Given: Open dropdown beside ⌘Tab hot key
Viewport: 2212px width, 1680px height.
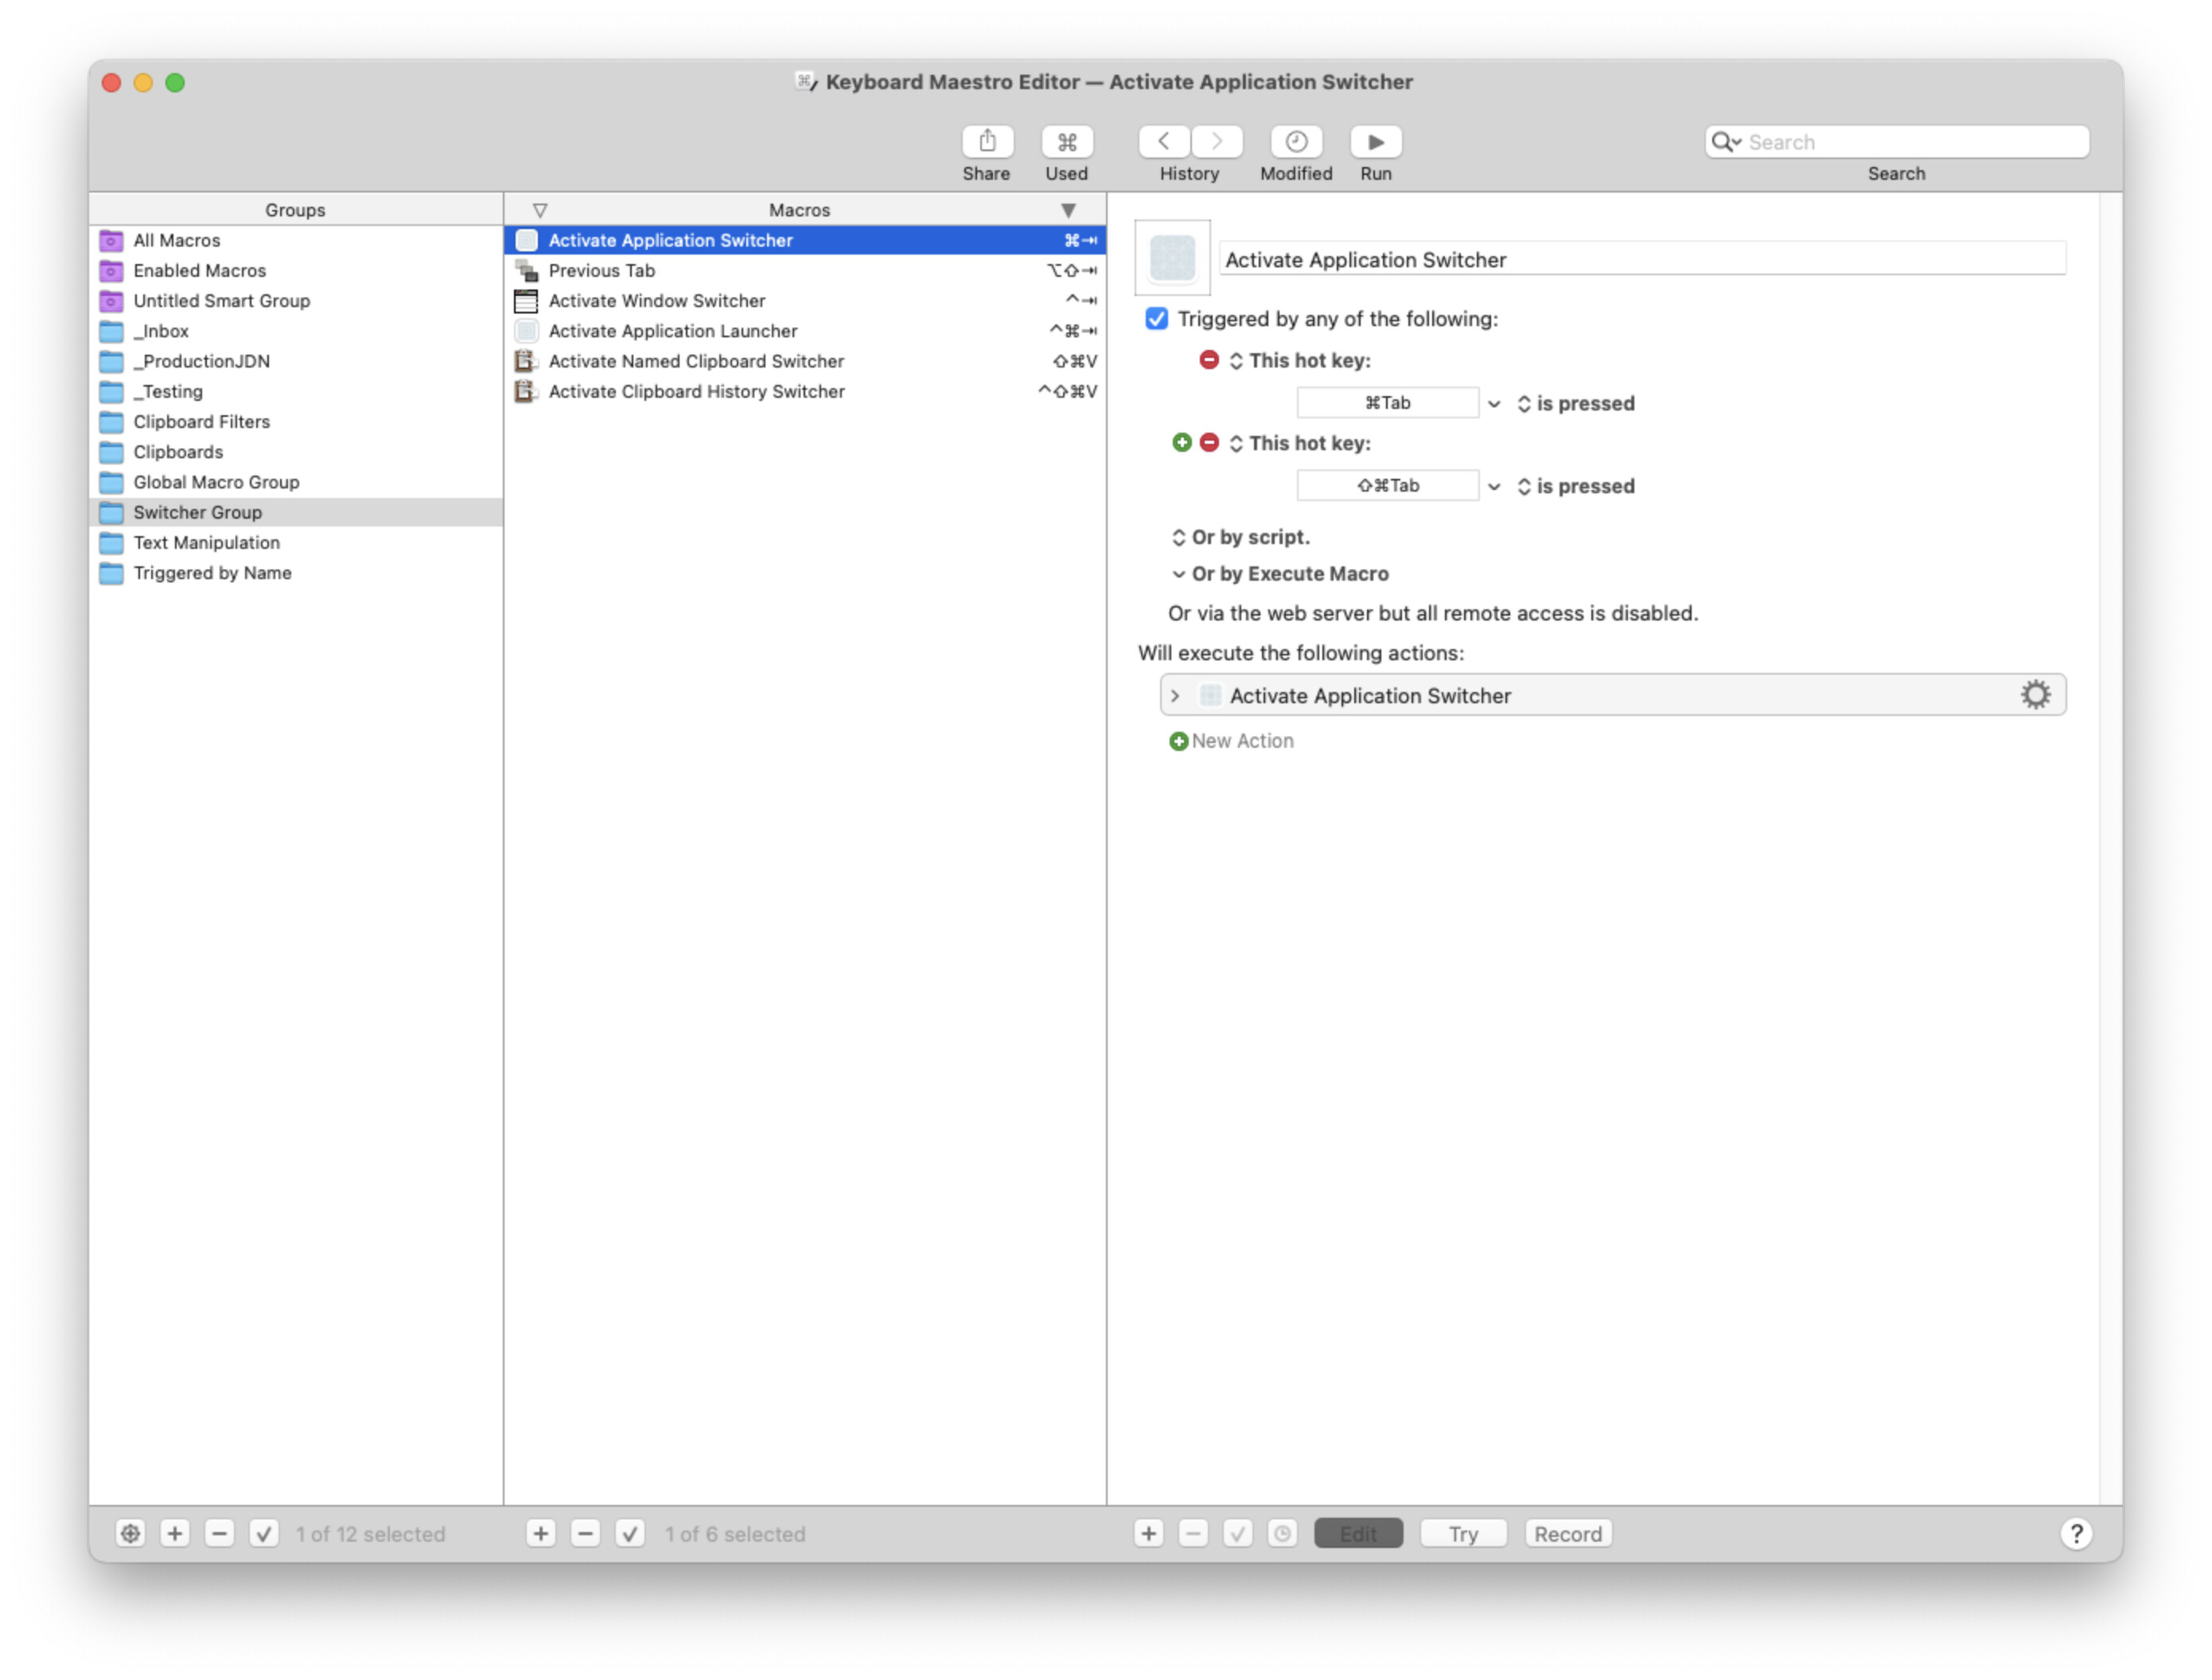Looking at the screenshot, I should (1494, 404).
